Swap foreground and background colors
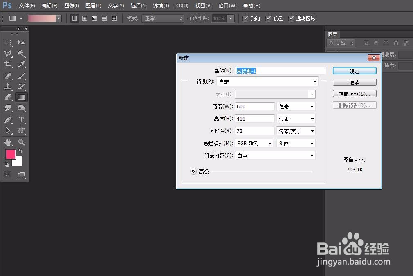 coord(20,151)
